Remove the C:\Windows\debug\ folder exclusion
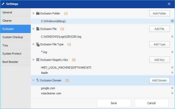175x109 pixels. pos(172,21)
